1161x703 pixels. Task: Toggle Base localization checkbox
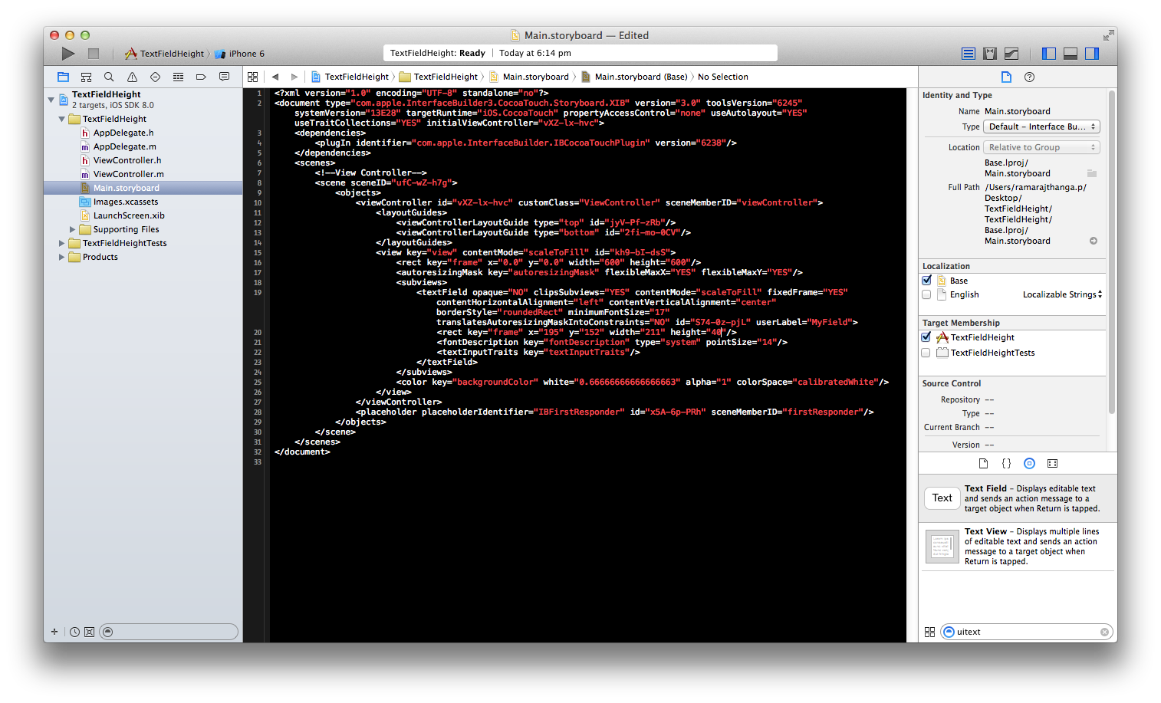[x=926, y=281]
